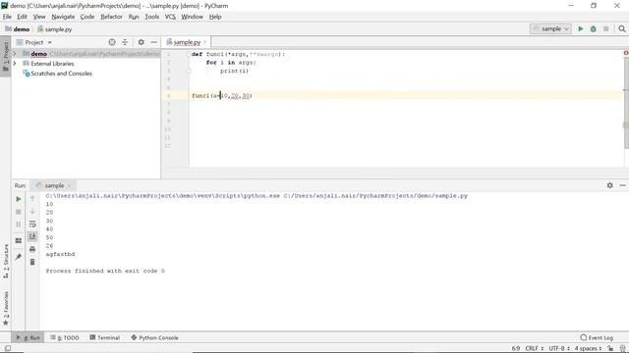This screenshot has width=629, height=353.
Task: Pause output in Run panel
Action: pyautogui.click(x=18, y=225)
